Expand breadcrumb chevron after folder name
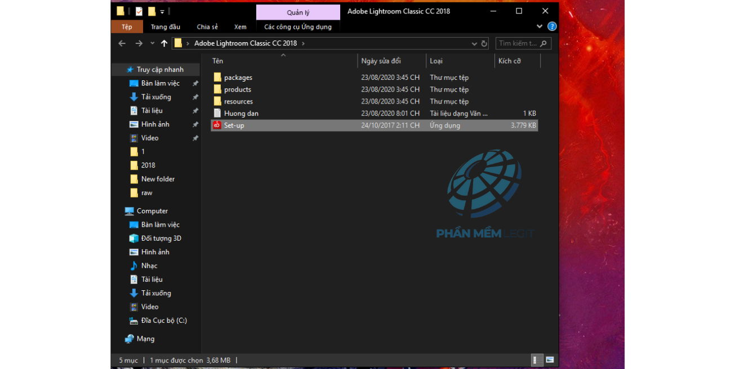735x369 pixels. click(x=303, y=43)
